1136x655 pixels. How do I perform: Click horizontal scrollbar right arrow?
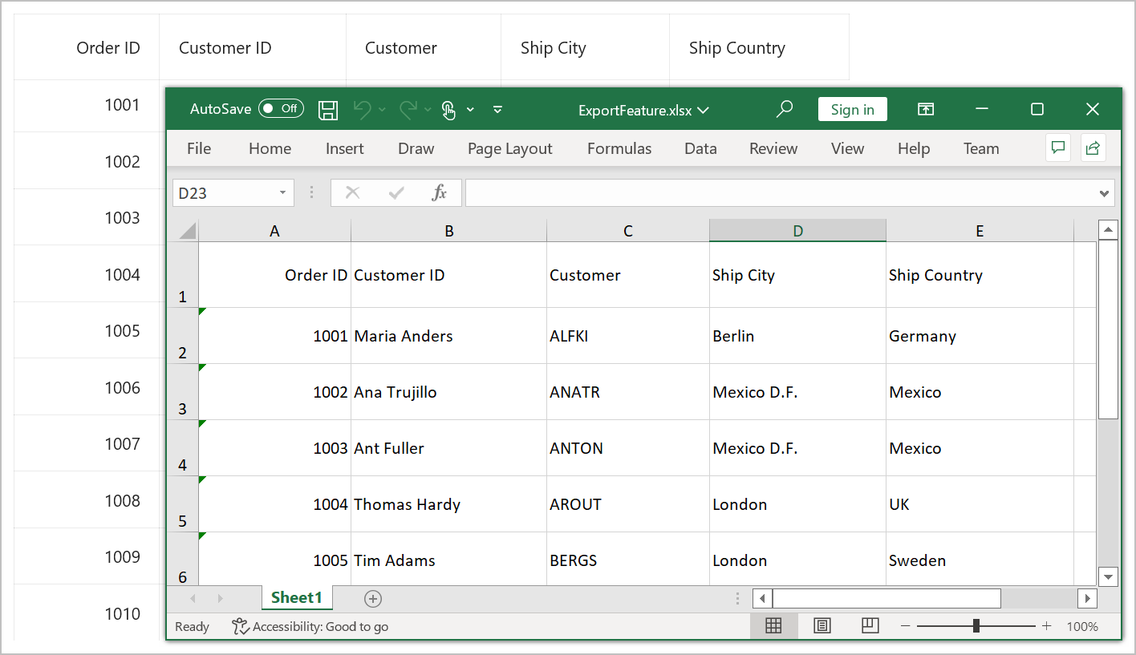pyautogui.click(x=1087, y=598)
